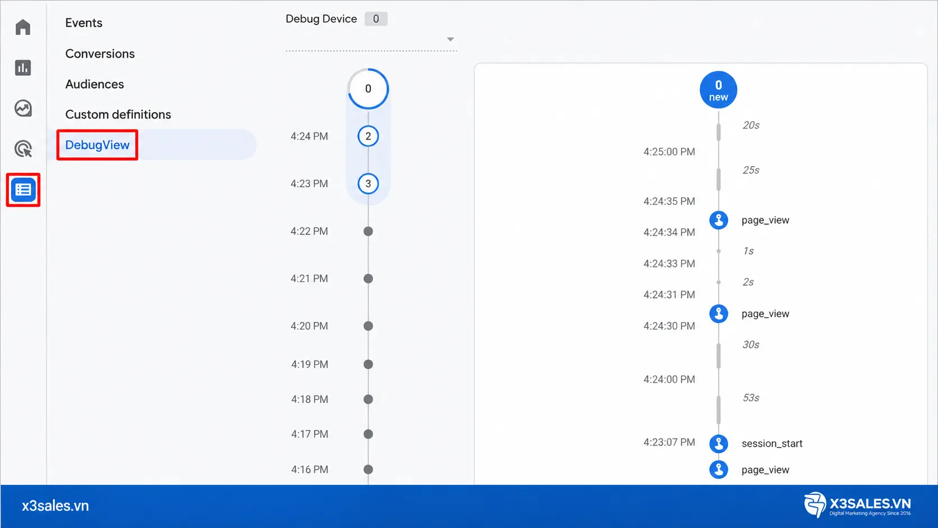
Task: Click the 4:18 PM timeline dot
Action: coord(368,400)
